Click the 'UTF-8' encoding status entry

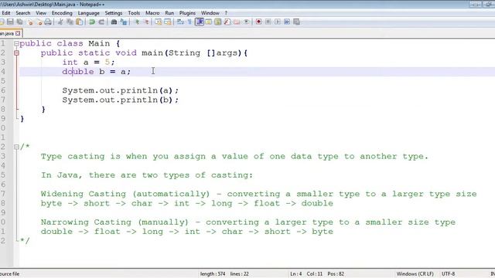point(448,273)
